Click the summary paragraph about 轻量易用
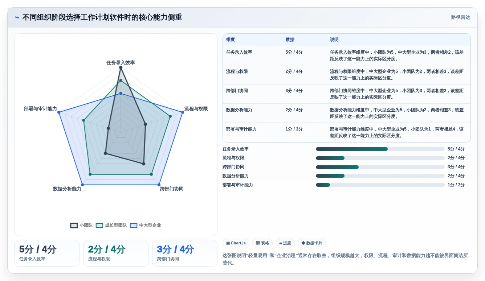This screenshot has width=485, height=281. pos(345,259)
